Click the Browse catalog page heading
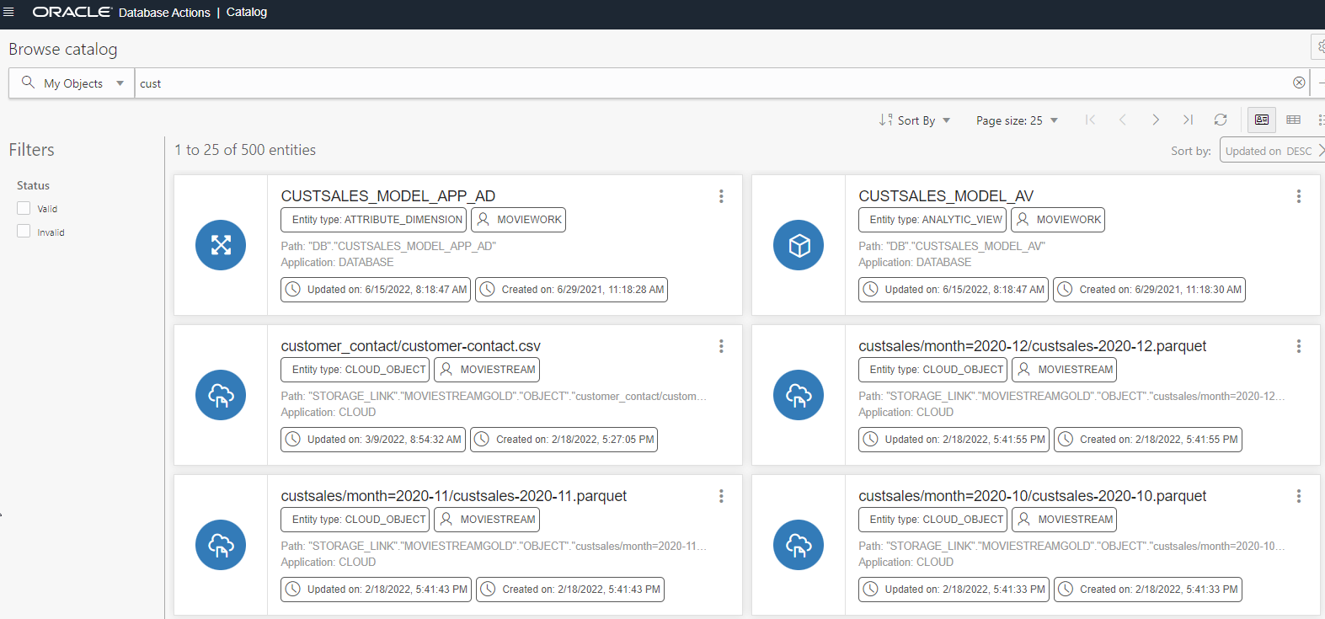The width and height of the screenshot is (1325, 619). coord(63,50)
